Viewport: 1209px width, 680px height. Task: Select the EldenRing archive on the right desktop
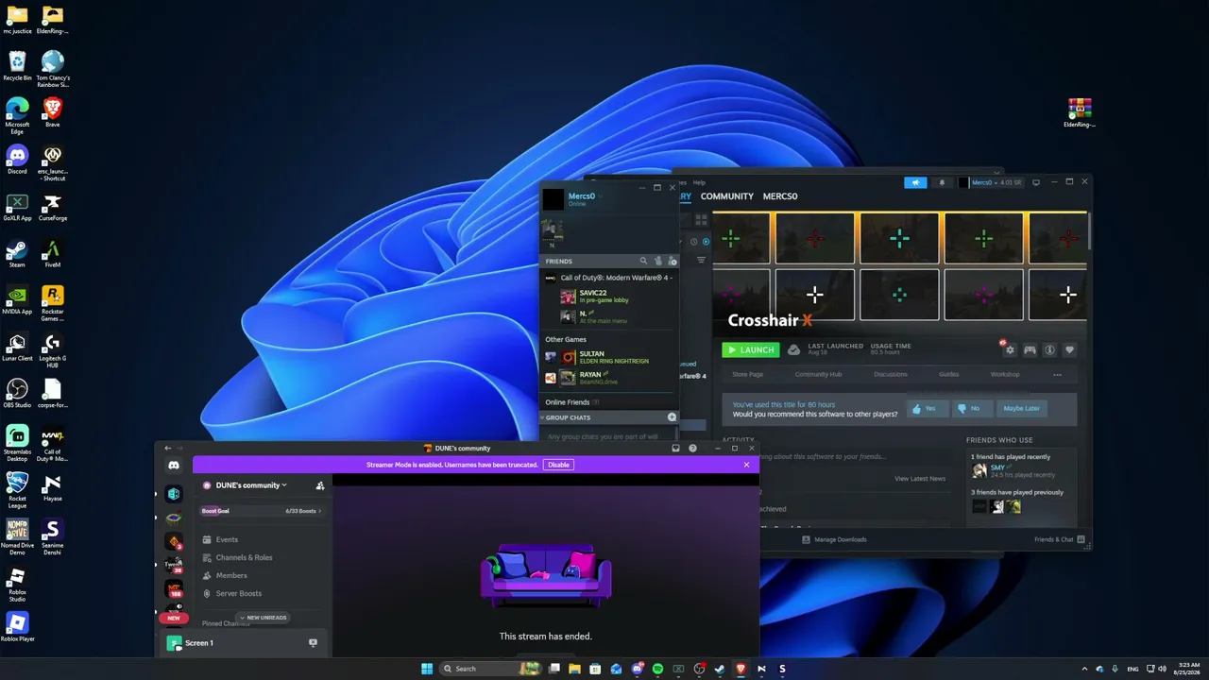(x=1079, y=112)
